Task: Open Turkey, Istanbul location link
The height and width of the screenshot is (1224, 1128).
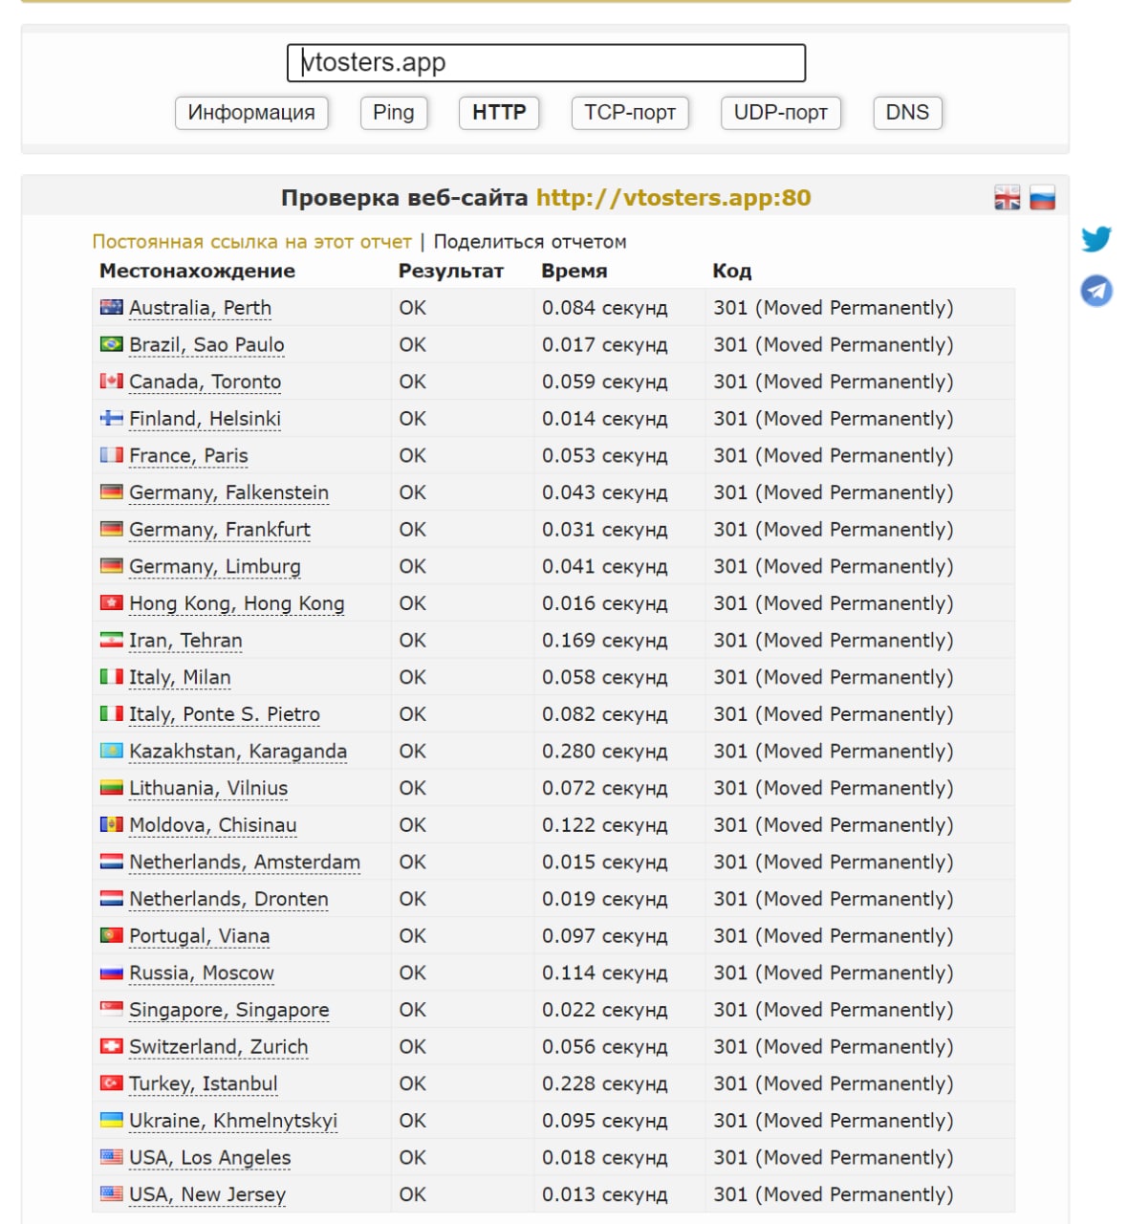Action: pyautogui.click(x=204, y=1084)
